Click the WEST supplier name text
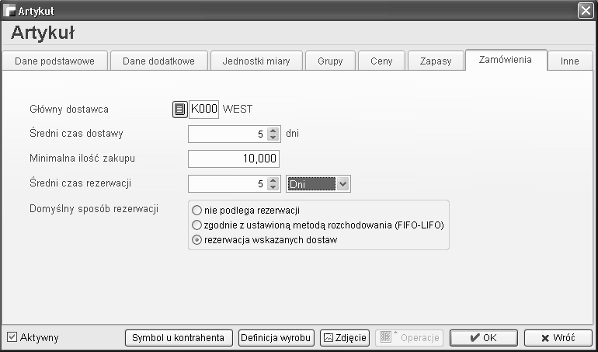Screen dimensions: 598x352 point(238,110)
